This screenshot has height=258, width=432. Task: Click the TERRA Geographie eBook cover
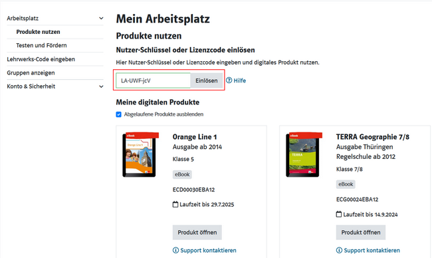coord(304,155)
